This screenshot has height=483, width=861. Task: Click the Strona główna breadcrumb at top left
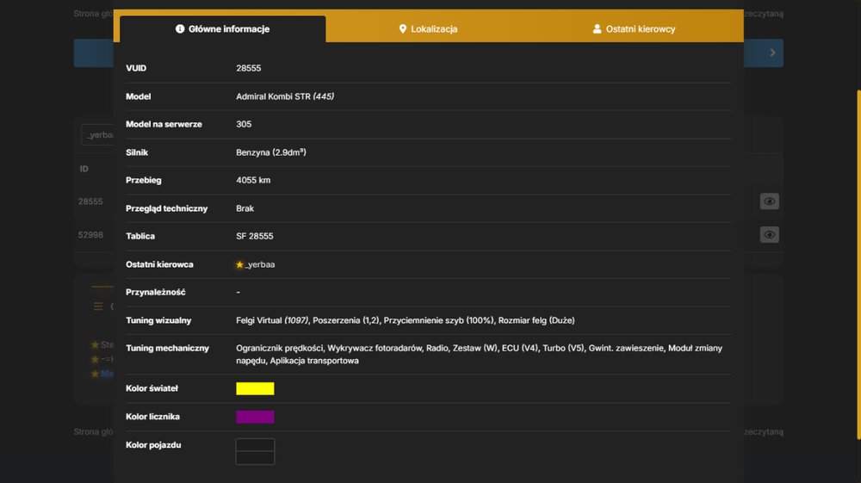tap(93, 14)
